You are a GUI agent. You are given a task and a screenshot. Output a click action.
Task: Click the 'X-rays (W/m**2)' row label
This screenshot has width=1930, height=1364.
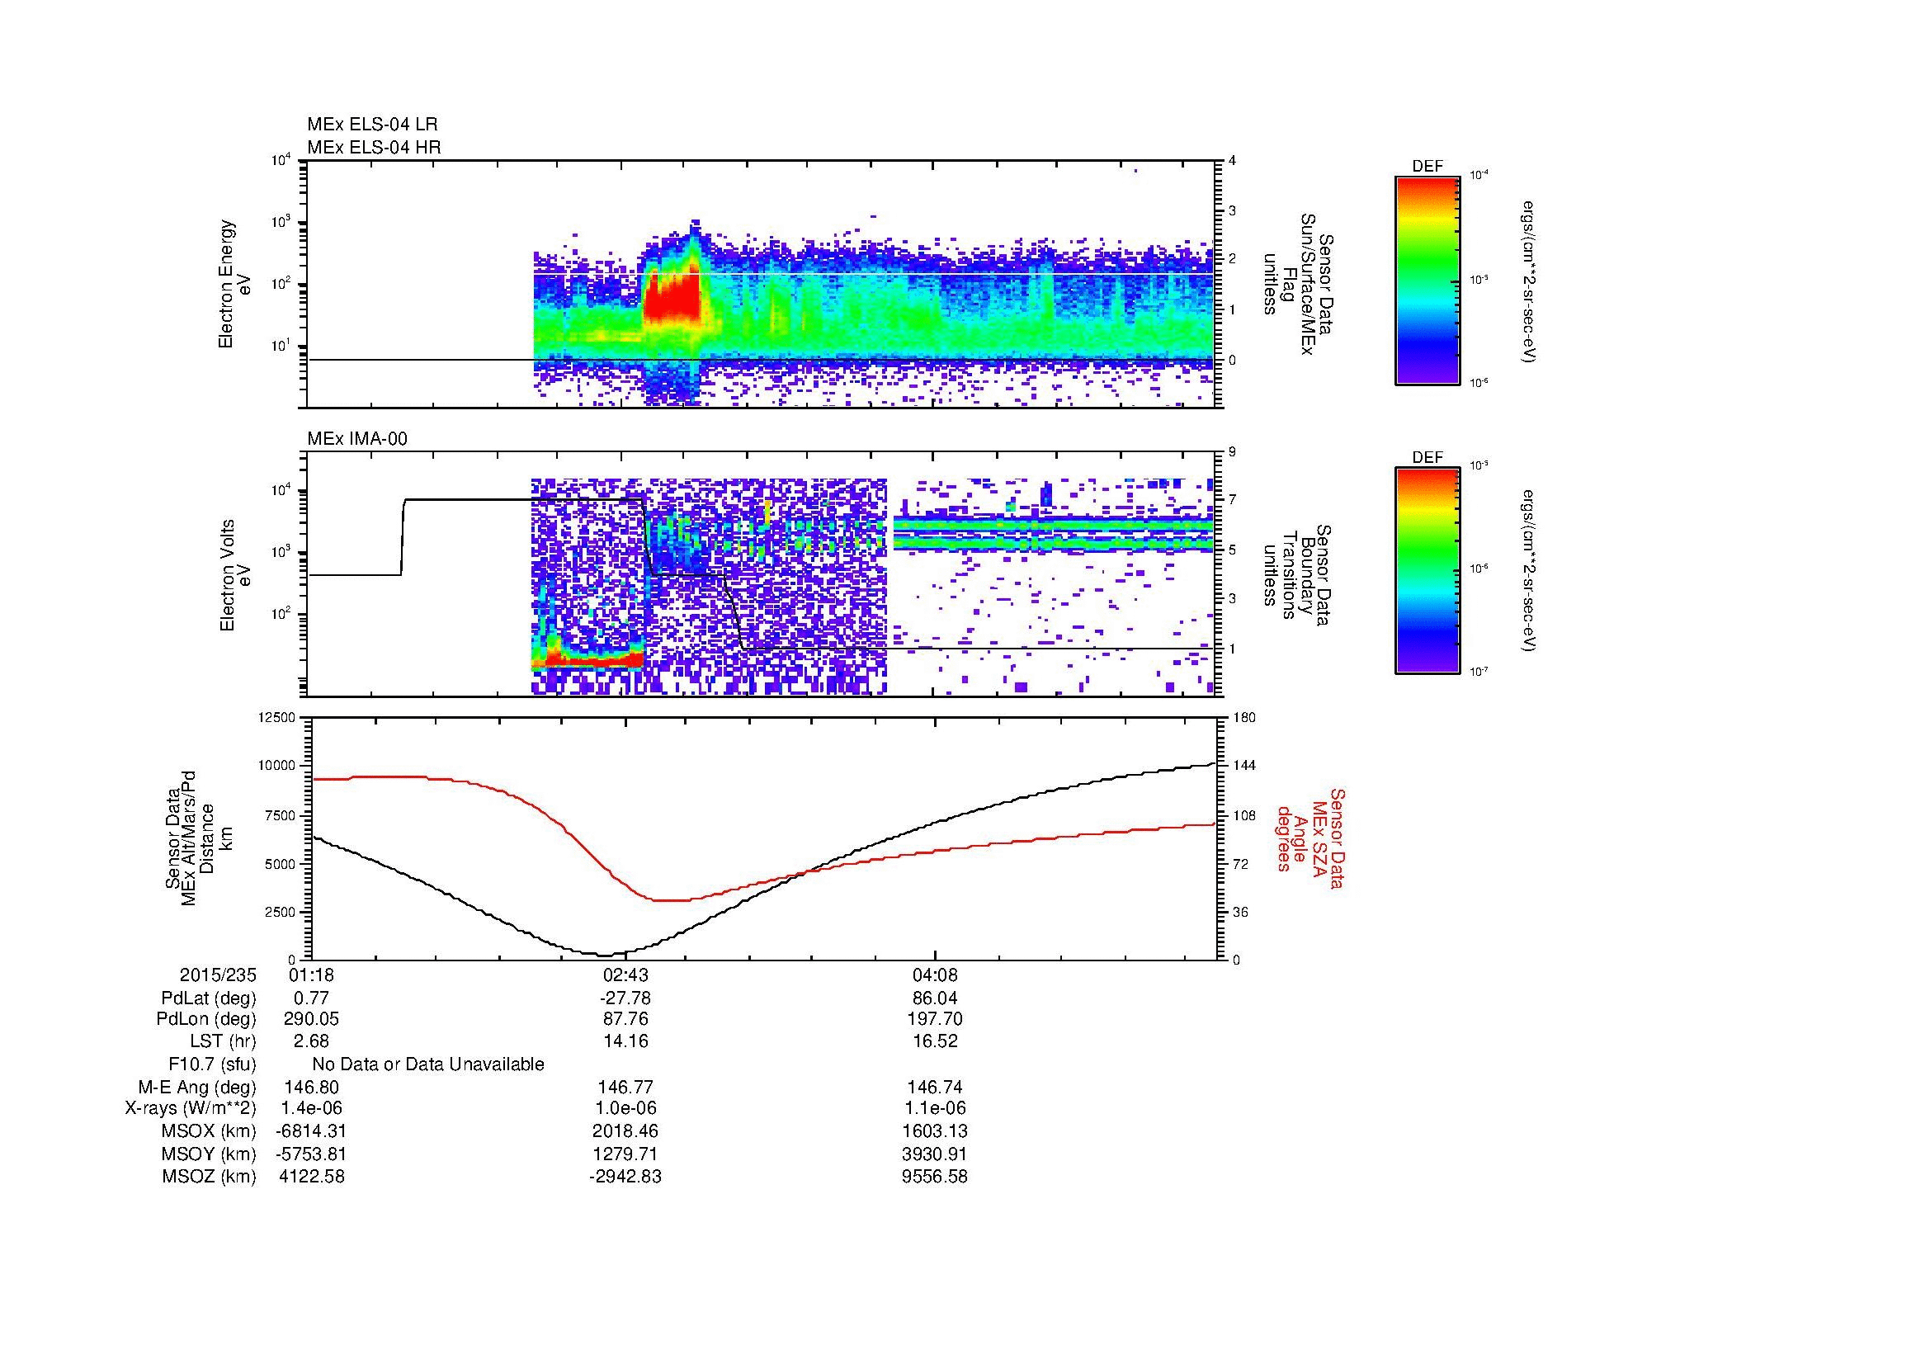click(191, 1108)
